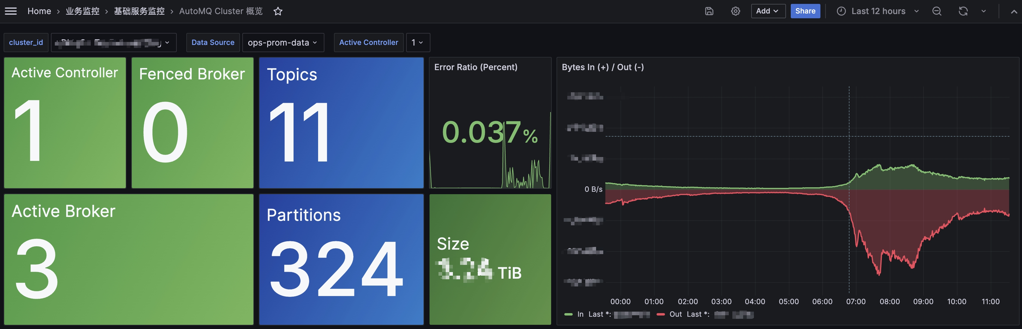Open the Add dropdown
1022x329 pixels.
coord(768,11)
